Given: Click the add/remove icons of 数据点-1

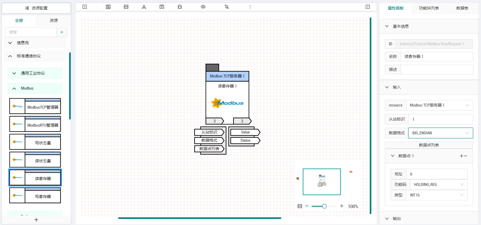Looking at the screenshot, I should (x=464, y=156).
